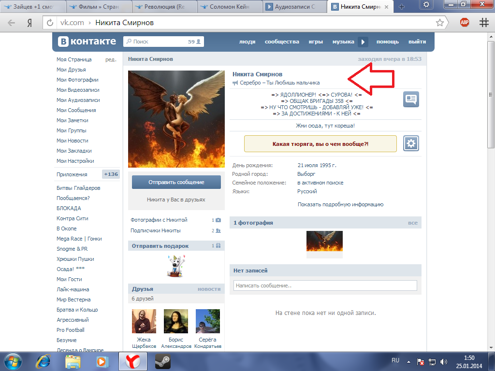Click the news feed icon beside status text
This screenshot has height=371, width=495.
point(411,100)
